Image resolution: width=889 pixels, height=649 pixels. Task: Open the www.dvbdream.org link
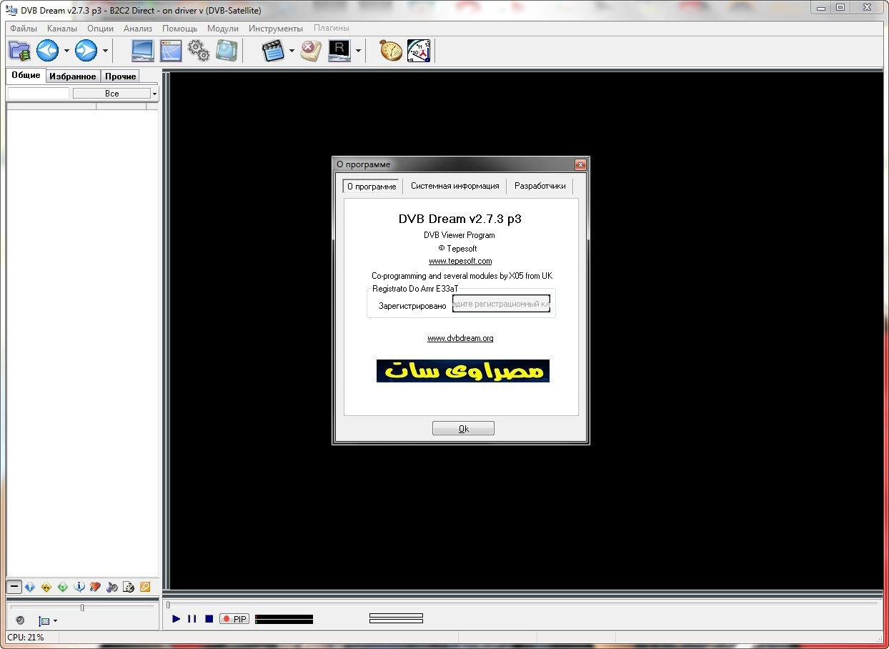460,338
